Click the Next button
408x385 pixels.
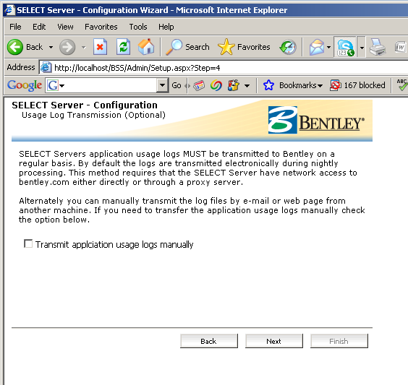(x=274, y=341)
